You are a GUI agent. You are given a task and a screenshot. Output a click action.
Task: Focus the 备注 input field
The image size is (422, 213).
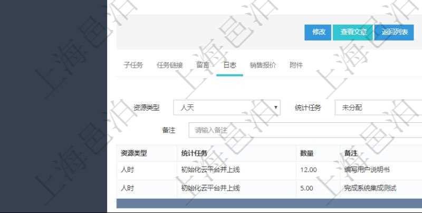pos(305,130)
